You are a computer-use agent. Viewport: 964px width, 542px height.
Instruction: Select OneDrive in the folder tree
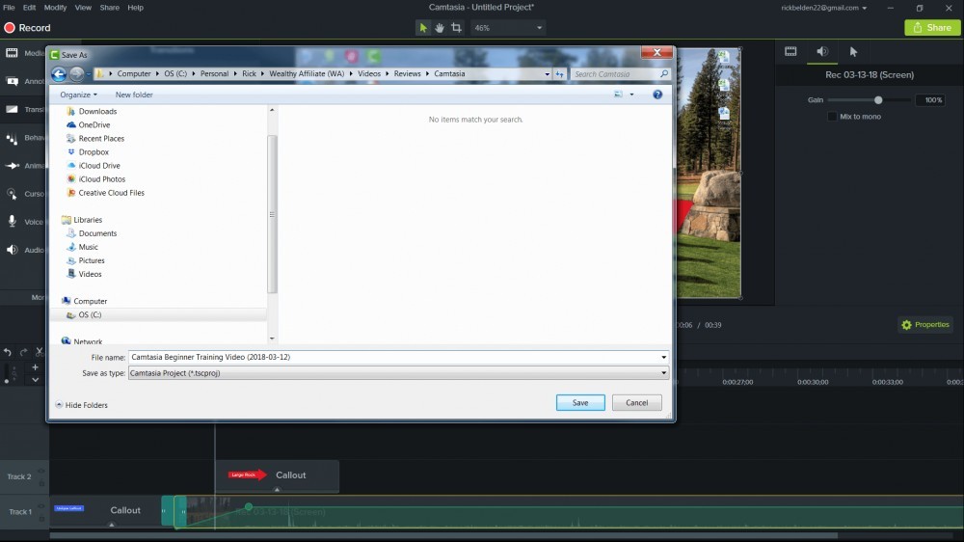94,124
